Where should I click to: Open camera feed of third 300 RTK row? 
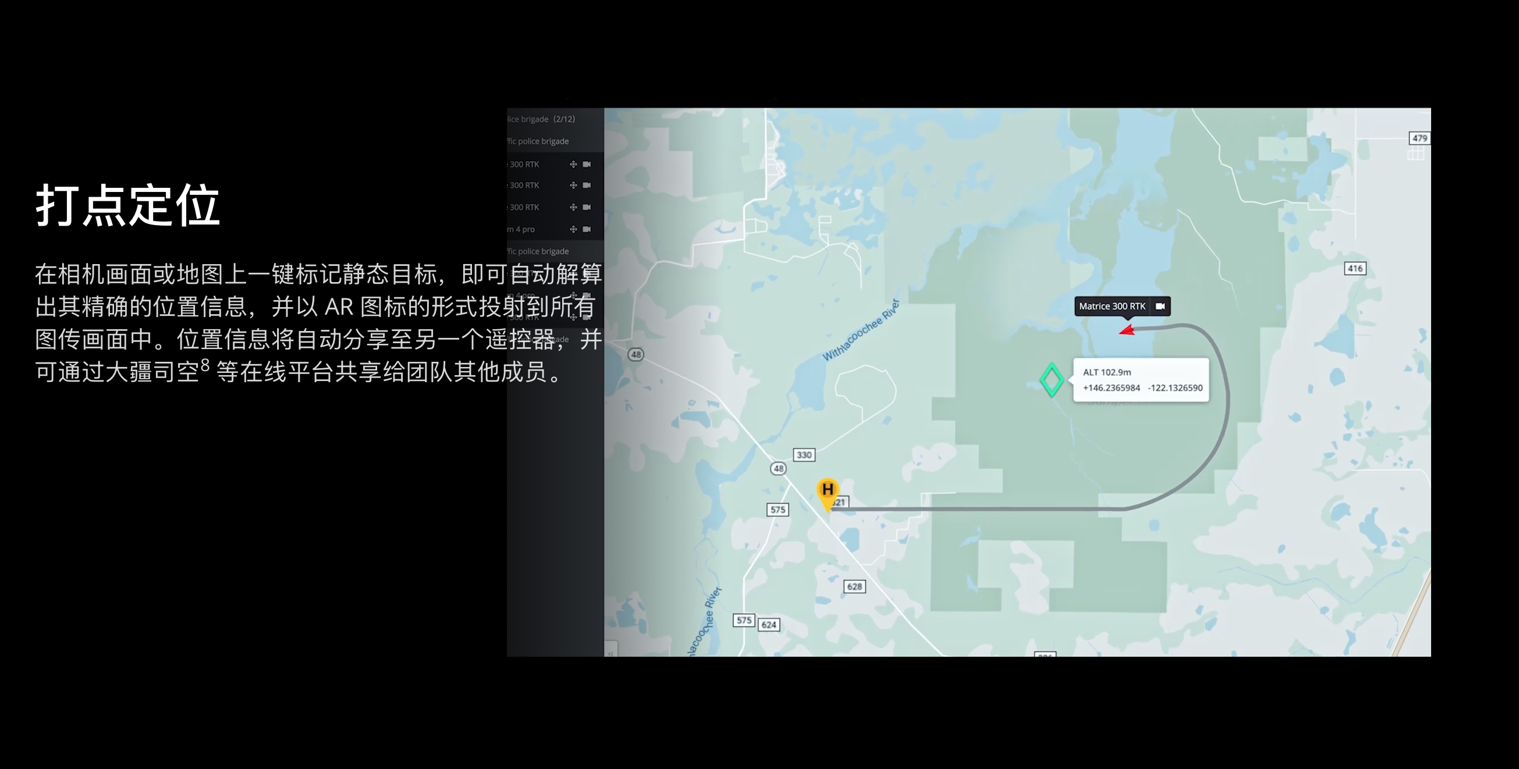[587, 207]
